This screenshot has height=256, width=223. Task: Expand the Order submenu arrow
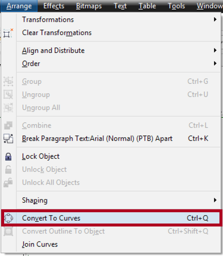215,64
